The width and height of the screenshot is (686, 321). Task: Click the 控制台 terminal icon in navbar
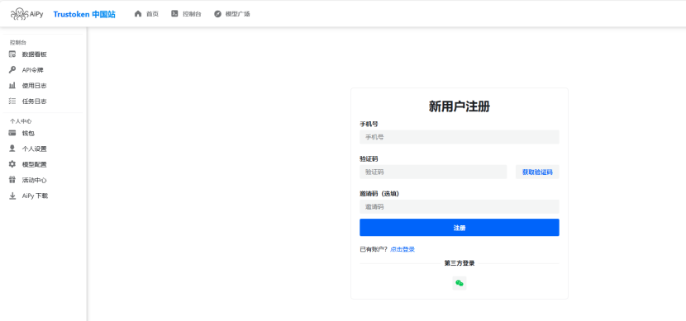[174, 14]
